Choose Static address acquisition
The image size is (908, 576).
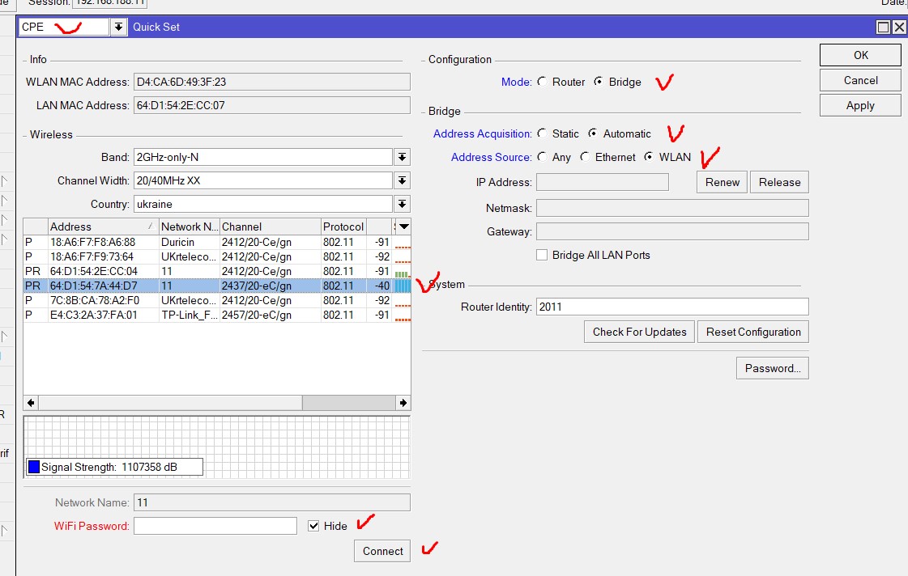coord(542,133)
